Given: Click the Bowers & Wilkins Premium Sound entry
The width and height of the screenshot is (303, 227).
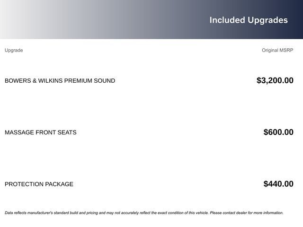Looking at the screenshot, I should (60, 81).
